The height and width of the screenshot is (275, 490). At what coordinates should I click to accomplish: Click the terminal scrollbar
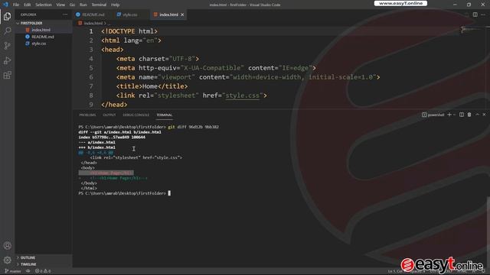(x=488, y=231)
